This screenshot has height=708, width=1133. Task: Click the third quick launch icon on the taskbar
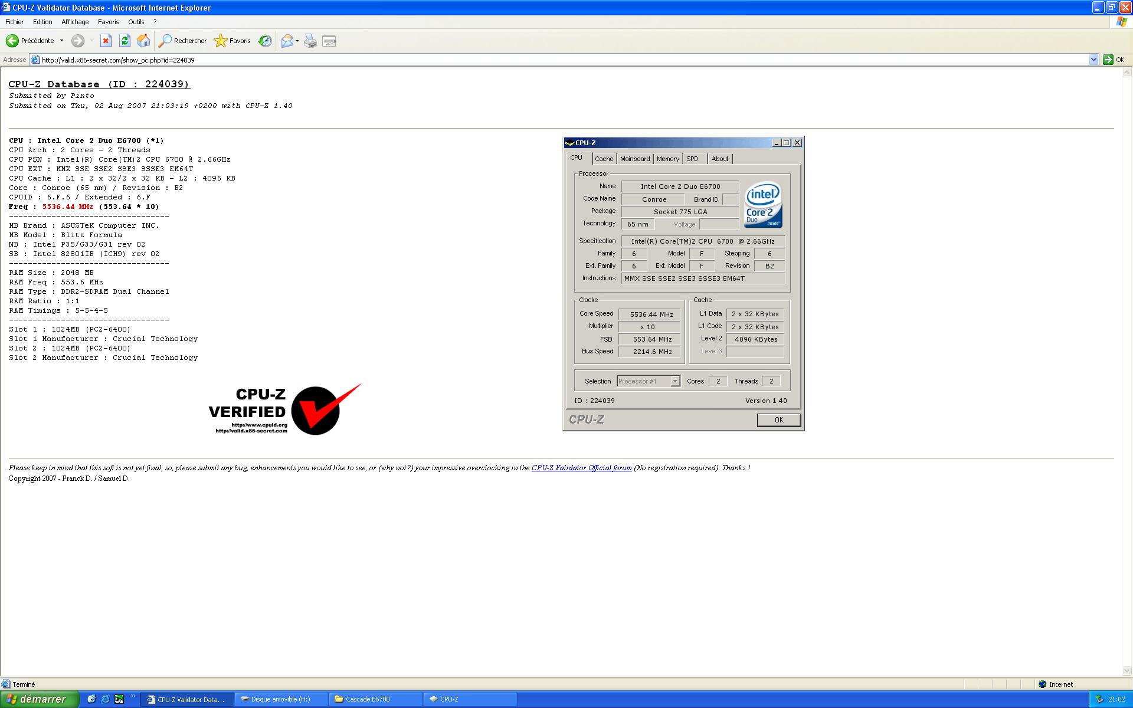point(119,699)
